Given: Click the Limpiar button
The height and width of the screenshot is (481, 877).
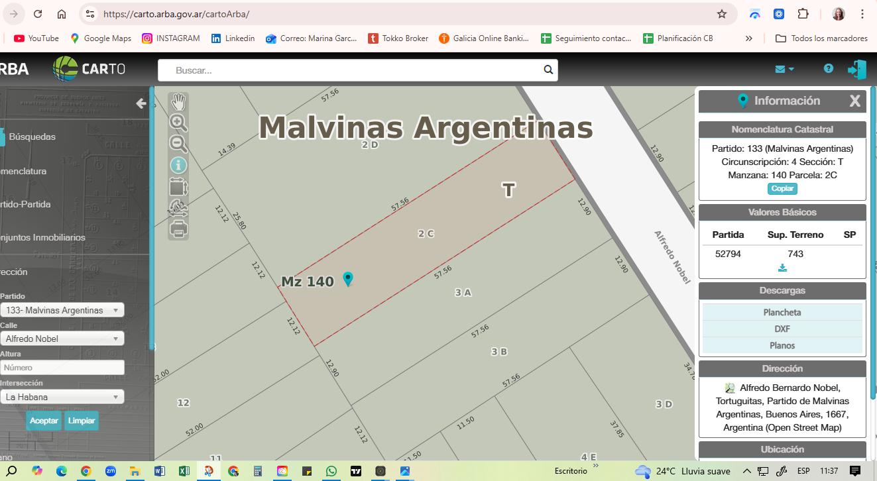Looking at the screenshot, I should [82, 421].
